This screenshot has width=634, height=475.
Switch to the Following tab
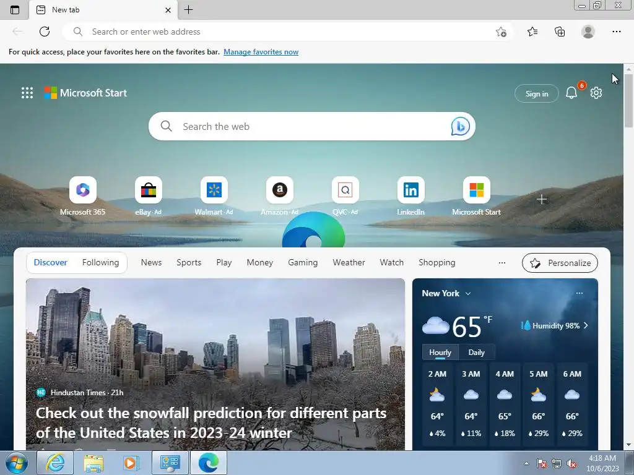(101, 262)
